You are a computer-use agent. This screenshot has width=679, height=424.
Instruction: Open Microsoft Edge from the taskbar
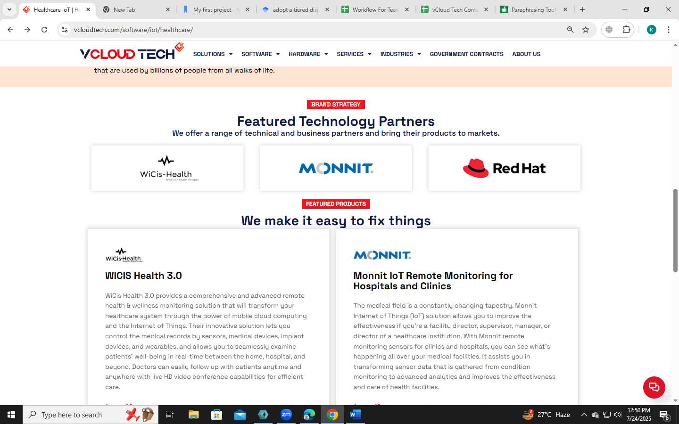tap(309, 415)
